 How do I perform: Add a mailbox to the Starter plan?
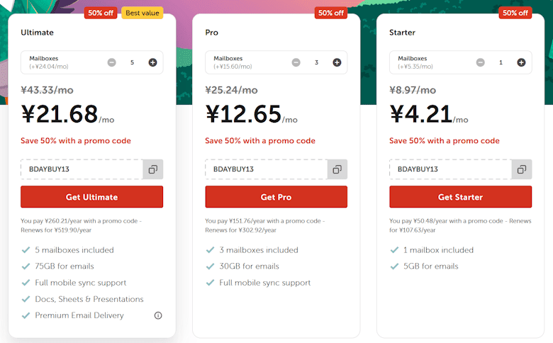[x=521, y=62]
